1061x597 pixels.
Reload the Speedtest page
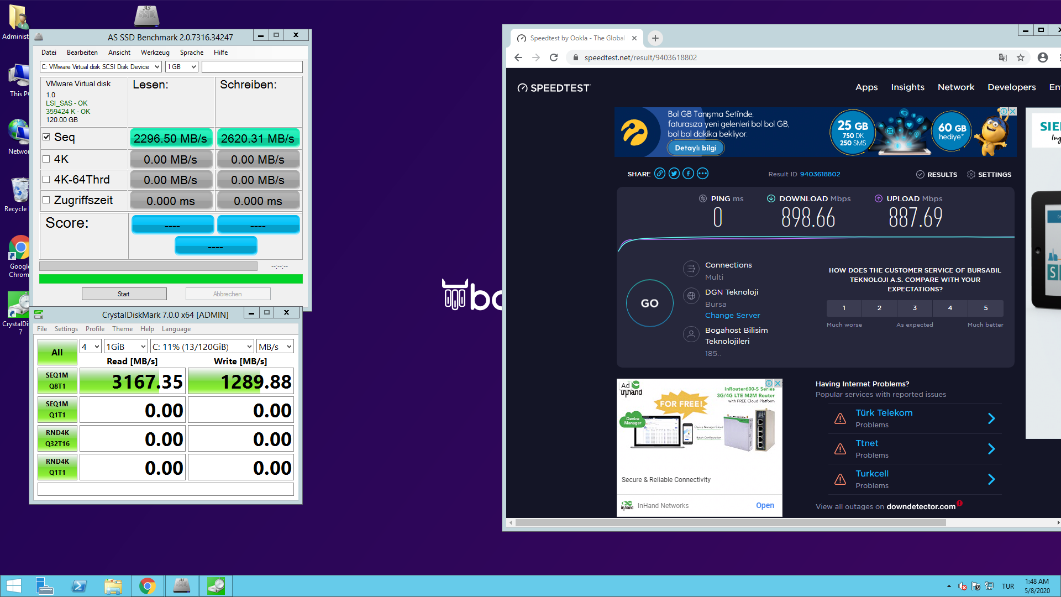click(554, 57)
